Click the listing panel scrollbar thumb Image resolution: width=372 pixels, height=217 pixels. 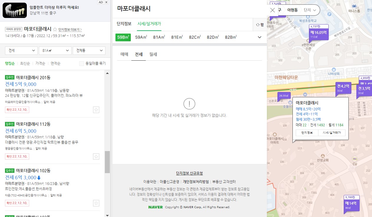[108, 162]
